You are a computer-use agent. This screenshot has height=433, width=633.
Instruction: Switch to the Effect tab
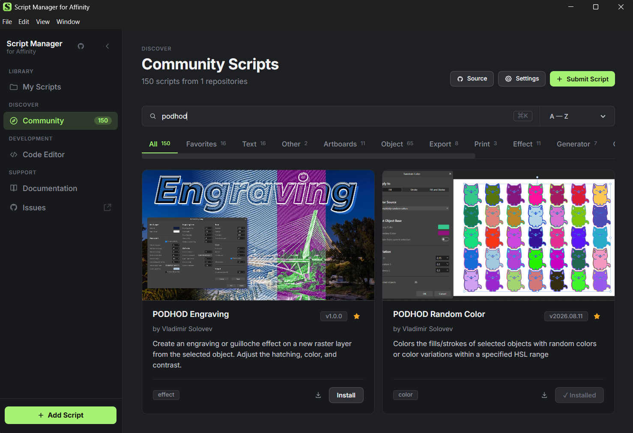pyautogui.click(x=527, y=144)
